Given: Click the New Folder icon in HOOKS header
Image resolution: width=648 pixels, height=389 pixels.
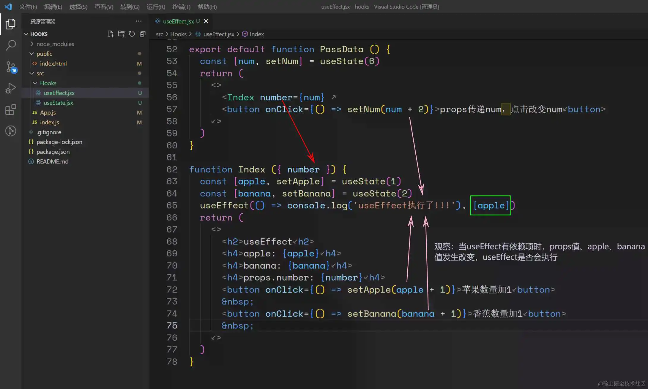Looking at the screenshot, I should click(121, 34).
